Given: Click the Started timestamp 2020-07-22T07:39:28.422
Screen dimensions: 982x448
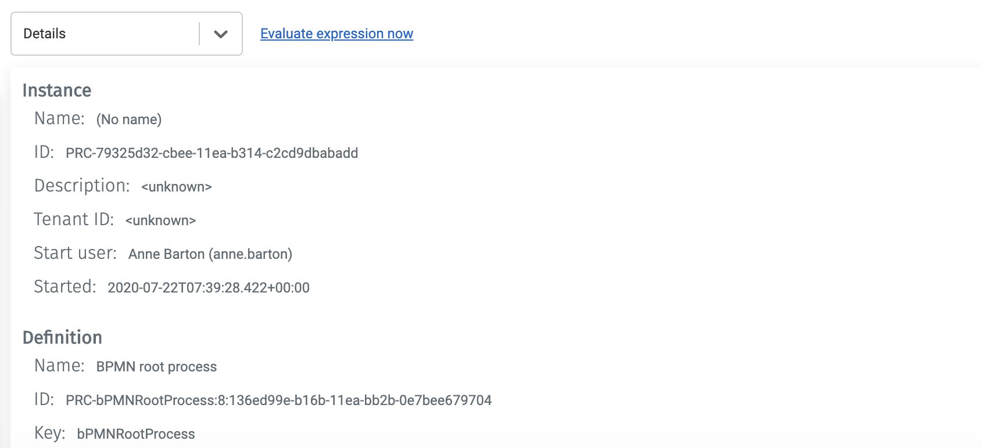Looking at the screenshot, I should click(208, 288).
